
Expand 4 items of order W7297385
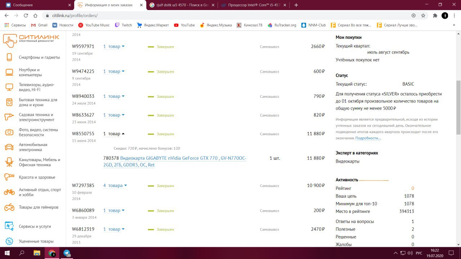pyautogui.click(x=115, y=186)
